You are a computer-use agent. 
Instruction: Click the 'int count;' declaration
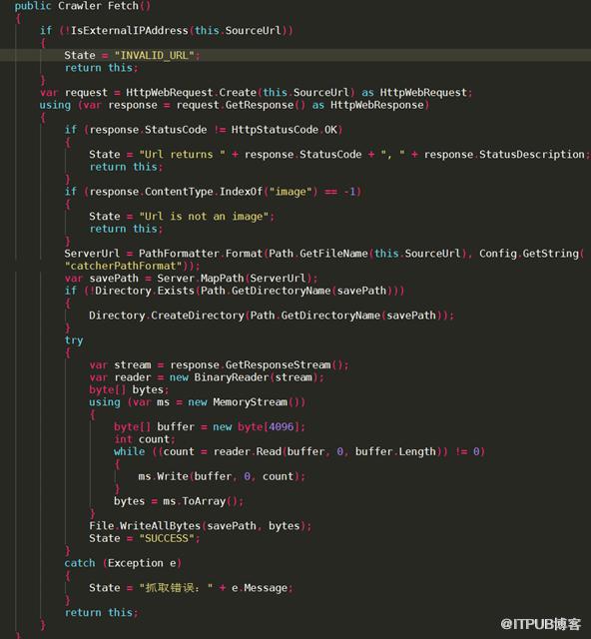coord(145,439)
